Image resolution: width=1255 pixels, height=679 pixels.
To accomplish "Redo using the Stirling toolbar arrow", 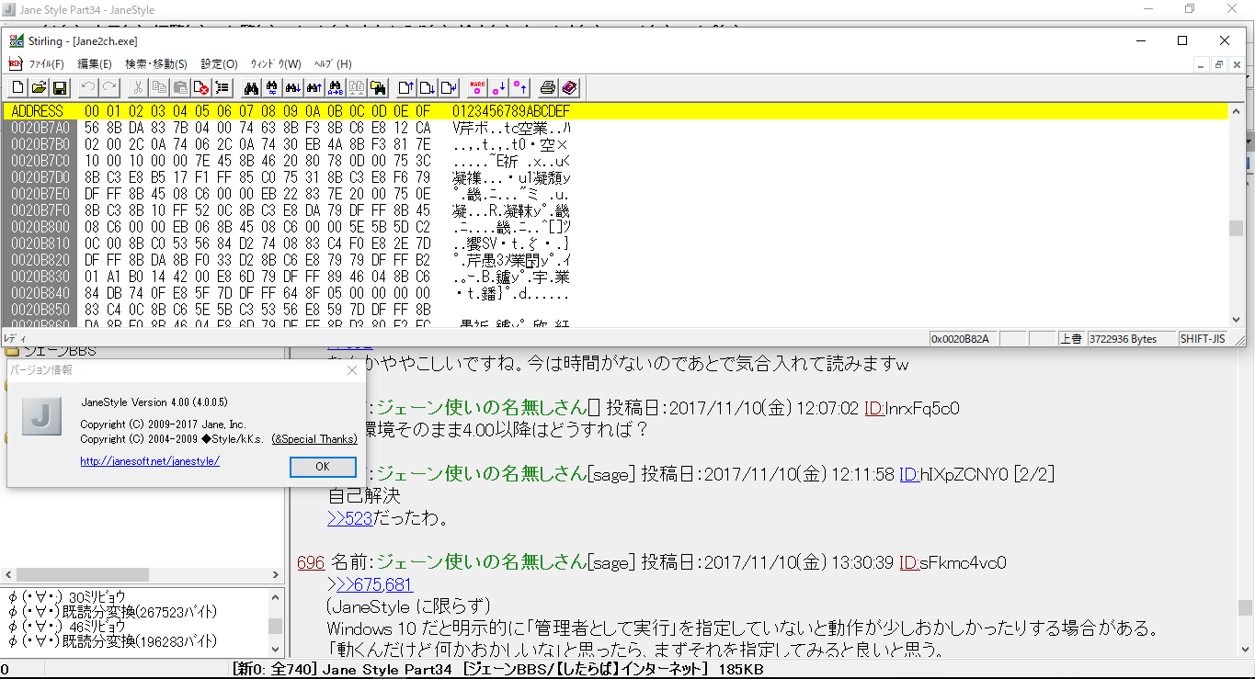I will 109,87.
